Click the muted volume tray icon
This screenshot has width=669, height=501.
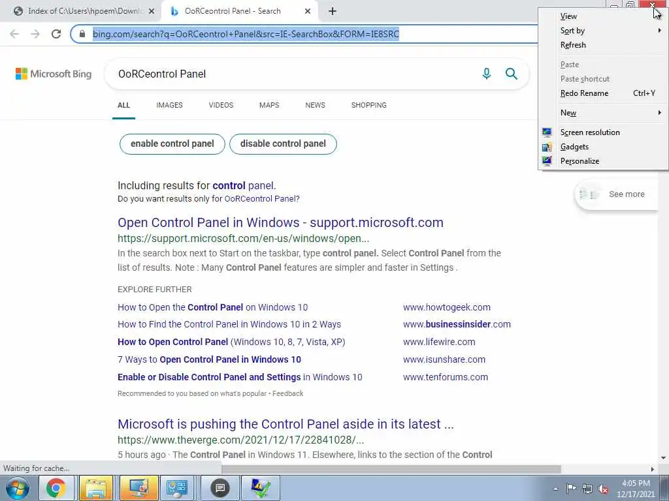603,489
